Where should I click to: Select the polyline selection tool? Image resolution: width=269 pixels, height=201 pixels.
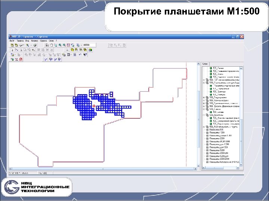(x=16, y=50)
